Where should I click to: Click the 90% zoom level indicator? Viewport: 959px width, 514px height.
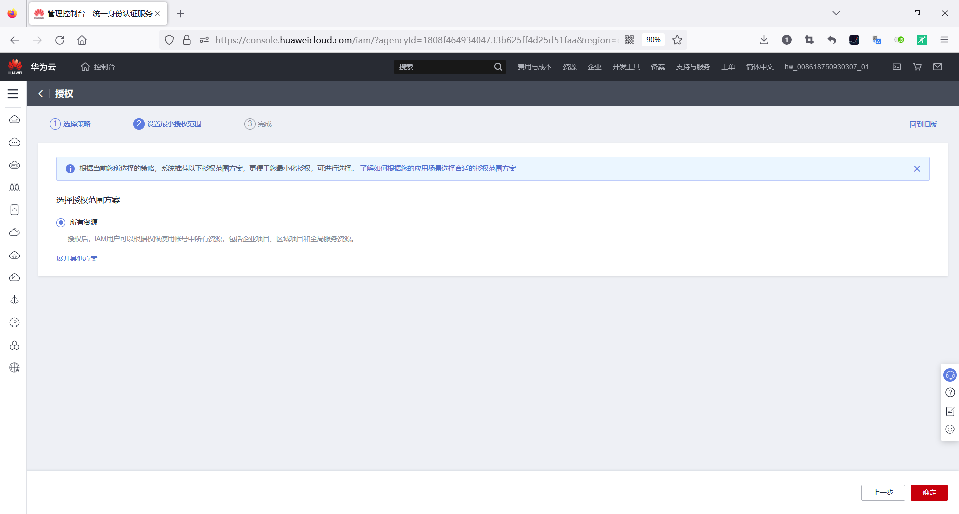coord(653,40)
